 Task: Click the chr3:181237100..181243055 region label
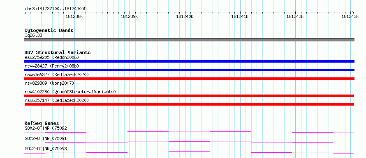(56, 9)
